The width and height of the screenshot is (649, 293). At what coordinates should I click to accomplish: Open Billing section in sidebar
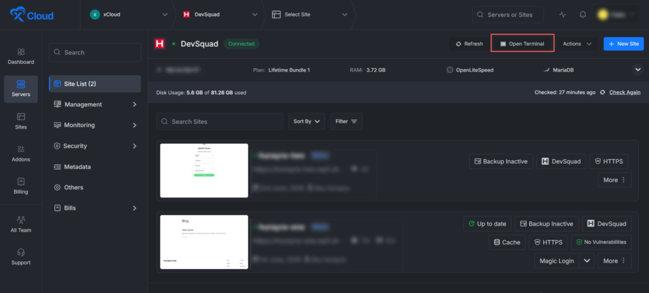click(x=21, y=186)
